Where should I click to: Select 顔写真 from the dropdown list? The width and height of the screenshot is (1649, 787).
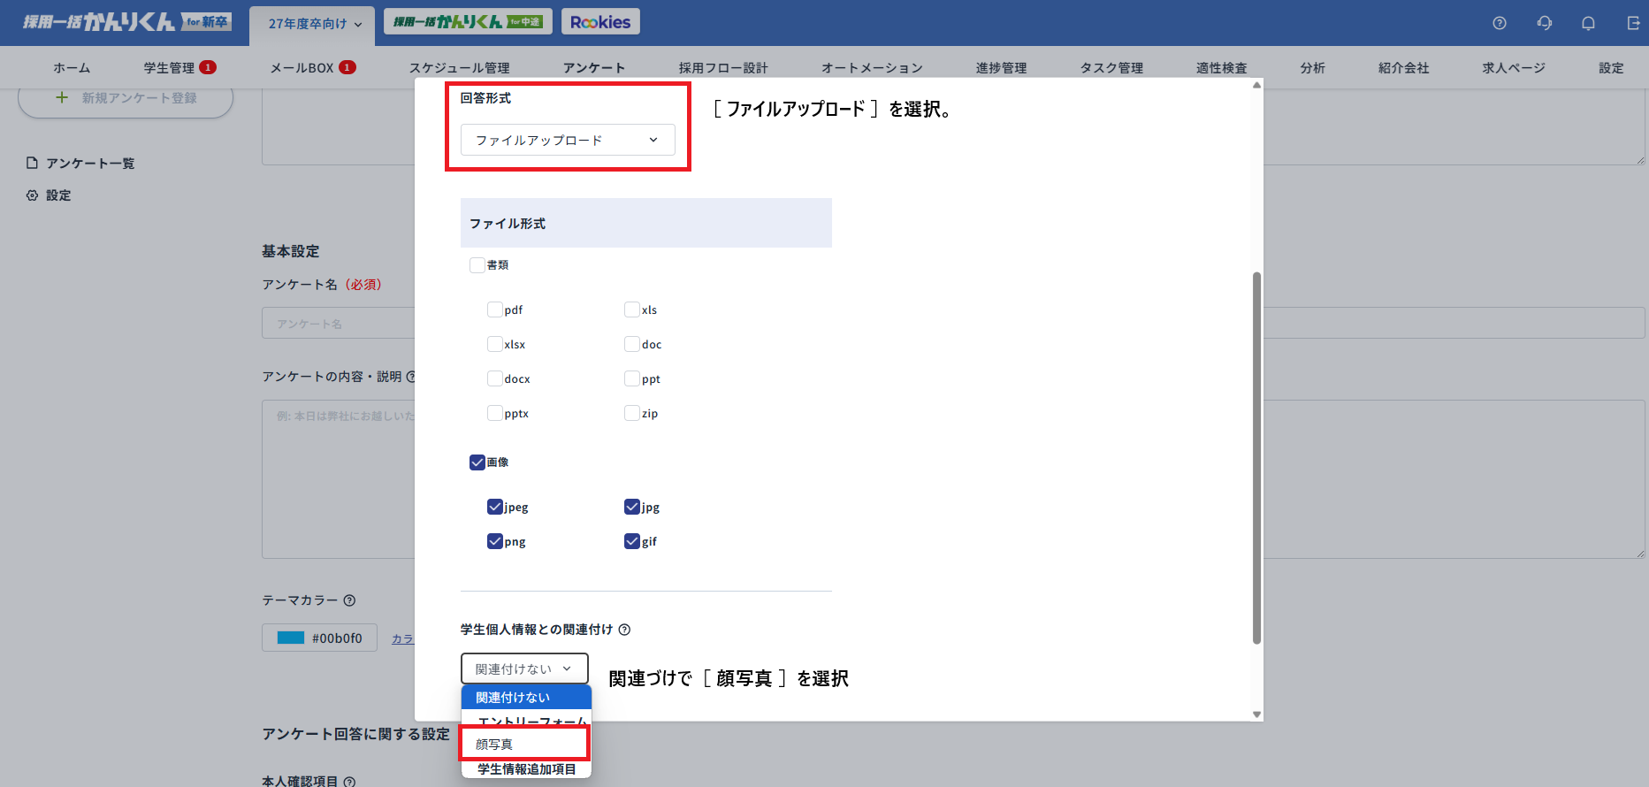[x=524, y=745]
